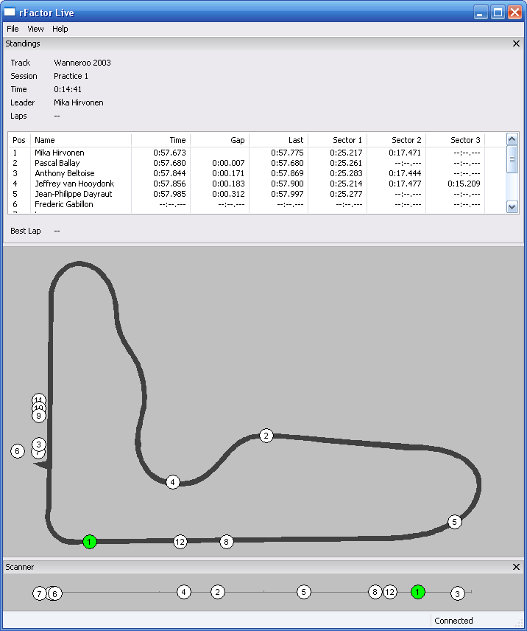
Task: Select car marker 2 on track map
Action: click(266, 436)
